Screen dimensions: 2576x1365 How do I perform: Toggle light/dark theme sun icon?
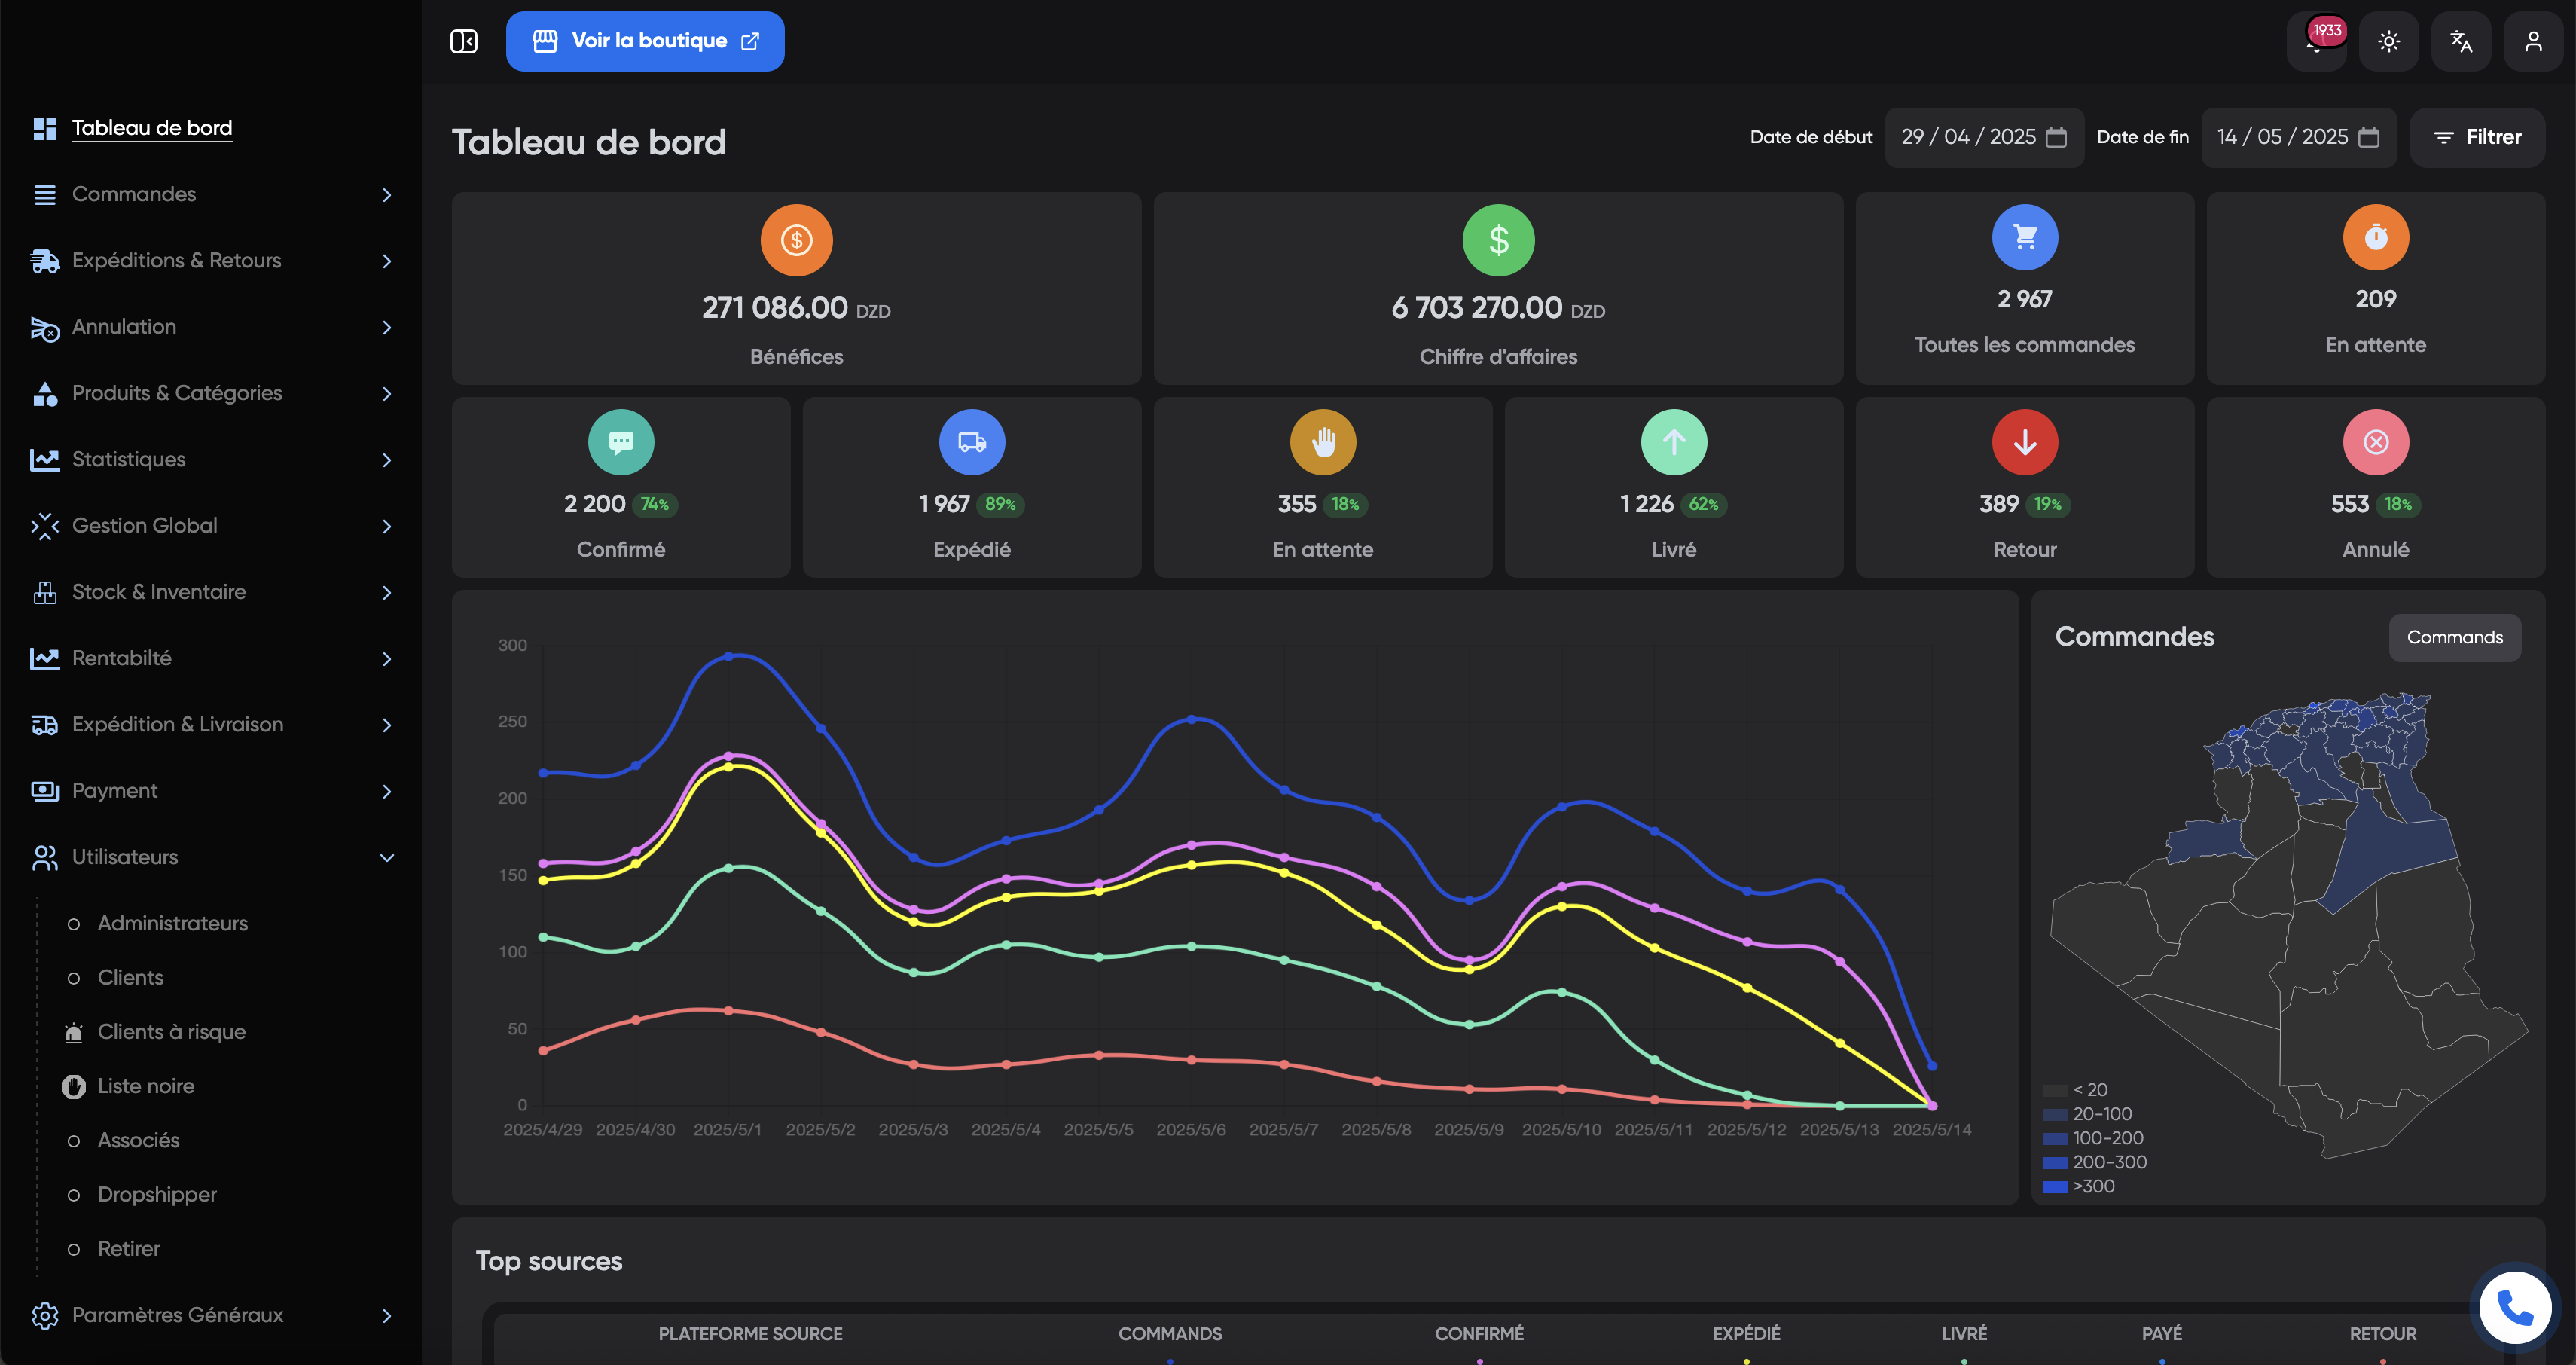2388,41
